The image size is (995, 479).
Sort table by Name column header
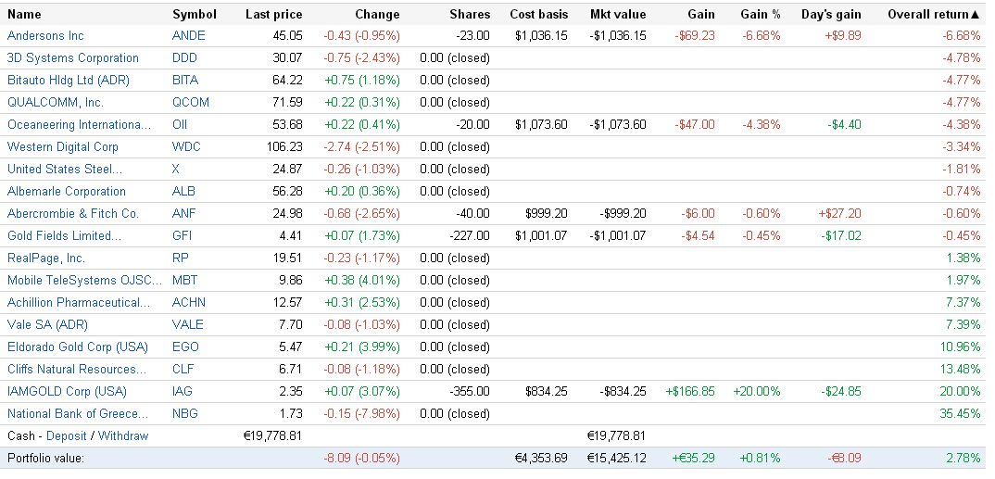[24, 14]
